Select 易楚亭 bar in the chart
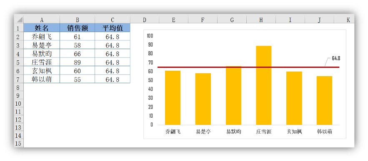Viewport: 368px width, 161px height. tap(203, 99)
